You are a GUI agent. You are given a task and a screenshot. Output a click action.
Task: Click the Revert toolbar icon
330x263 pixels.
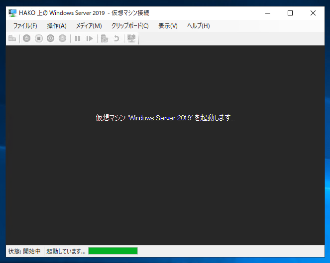click(x=116, y=38)
